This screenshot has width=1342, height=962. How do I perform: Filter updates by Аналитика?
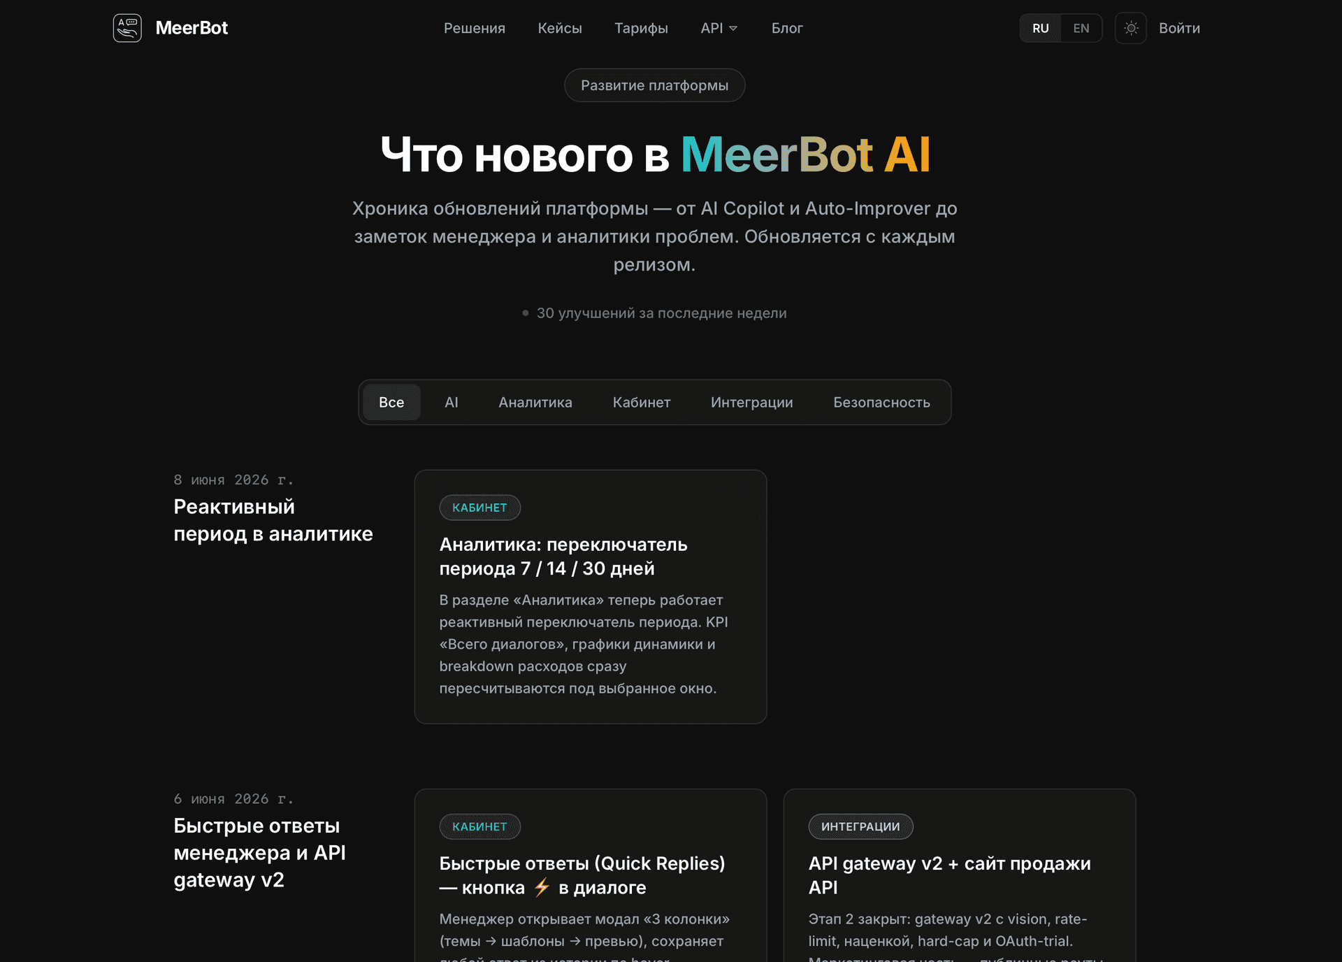[x=535, y=402]
